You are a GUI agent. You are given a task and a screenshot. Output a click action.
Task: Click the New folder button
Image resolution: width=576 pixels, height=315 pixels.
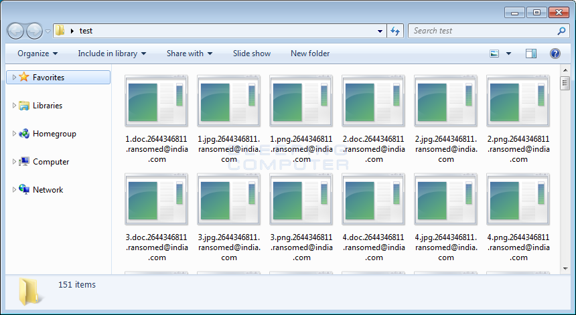310,54
